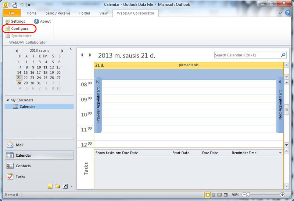The image size is (294, 201).
Task: Sort tasks by Start Date column
Action: [181, 153]
